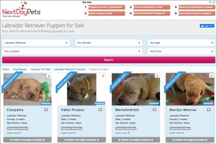
Task: Click the NextDayPets logo
Action: click(x=21, y=9)
